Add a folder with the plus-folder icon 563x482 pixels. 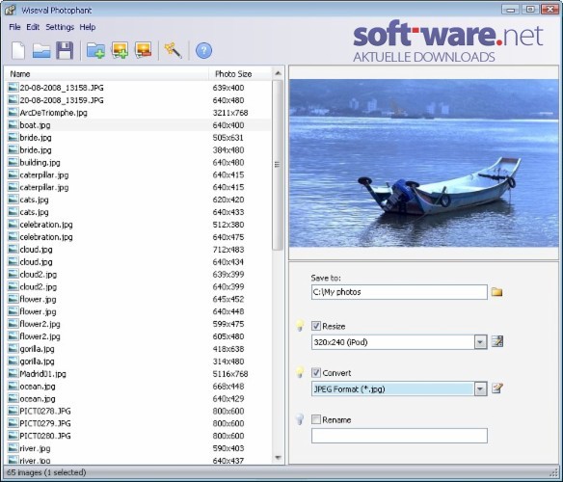95,50
